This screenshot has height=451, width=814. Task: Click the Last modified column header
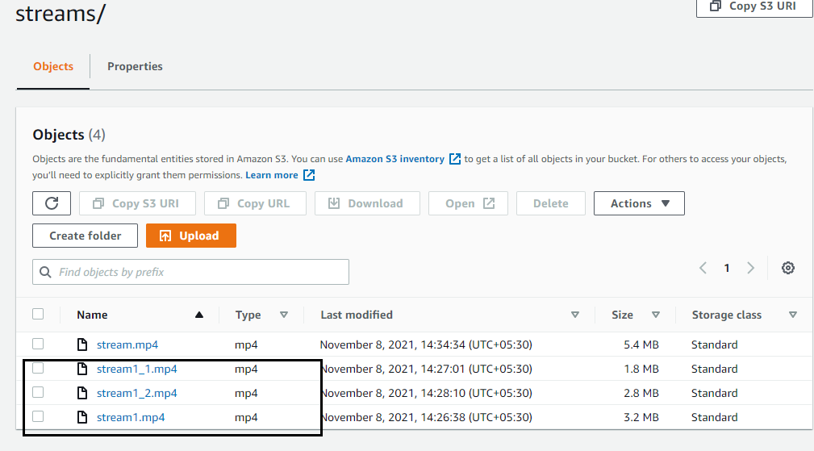click(x=356, y=315)
